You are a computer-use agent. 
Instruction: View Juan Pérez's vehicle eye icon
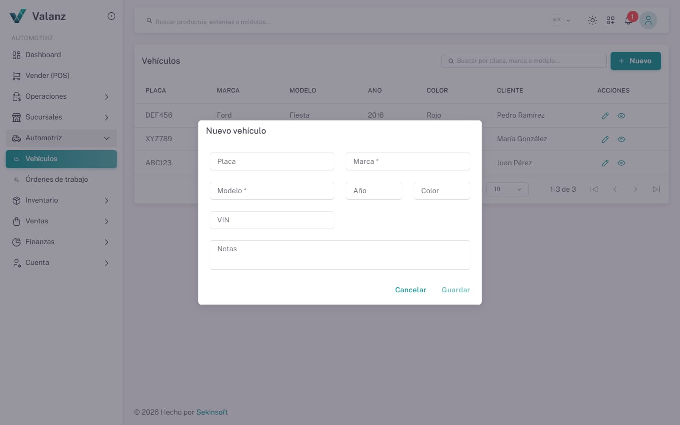(x=621, y=163)
